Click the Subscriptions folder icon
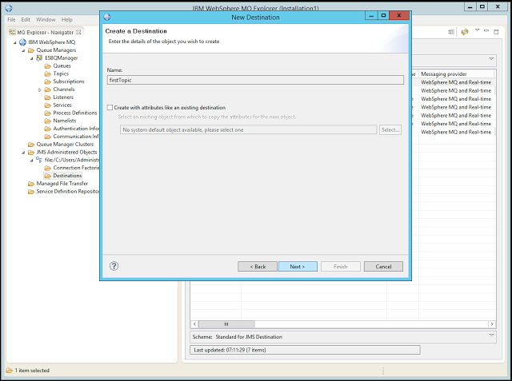 click(48, 81)
